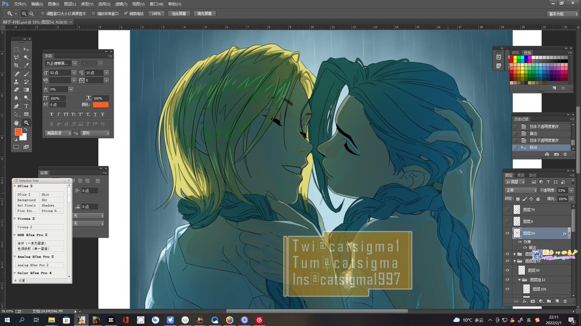The height and width of the screenshot is (326, 581).
Task: Switch to the 路径 tab
Action: [x=533, y=175]
